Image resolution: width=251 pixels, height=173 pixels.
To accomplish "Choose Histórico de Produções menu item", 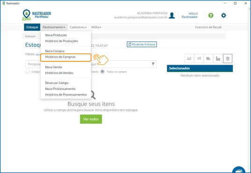I will (62, 41).
